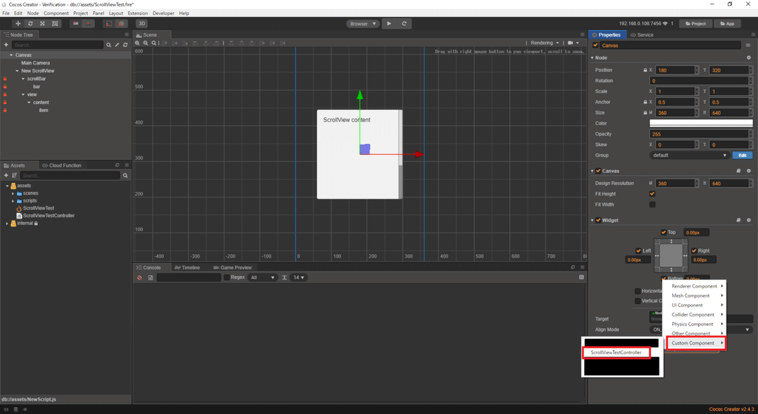Collapse the scrollBar node
Viewport: 758px width, 414px height.
23,79
